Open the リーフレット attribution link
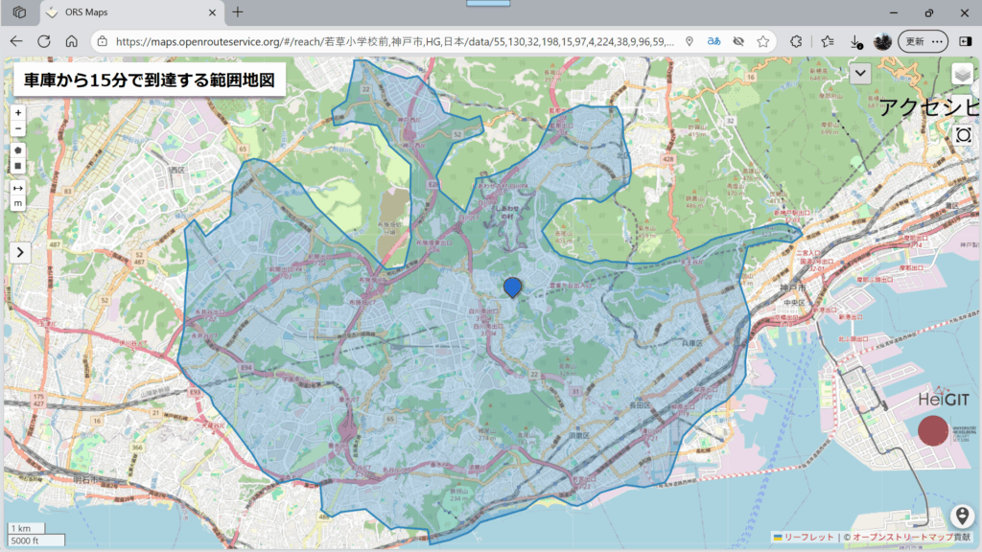This screenshot has width=982, height=552. 808,538
